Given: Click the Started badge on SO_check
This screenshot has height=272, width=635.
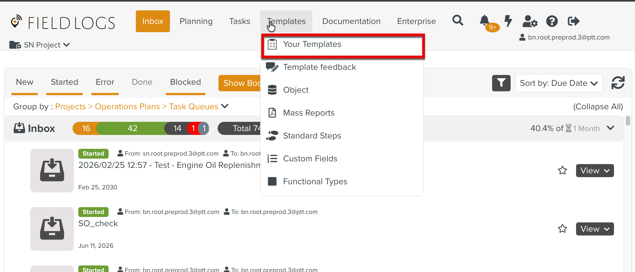Looking at the screenshot, I should click(93, 212).
